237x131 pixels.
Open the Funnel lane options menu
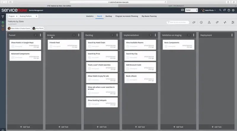coord(40,35)
